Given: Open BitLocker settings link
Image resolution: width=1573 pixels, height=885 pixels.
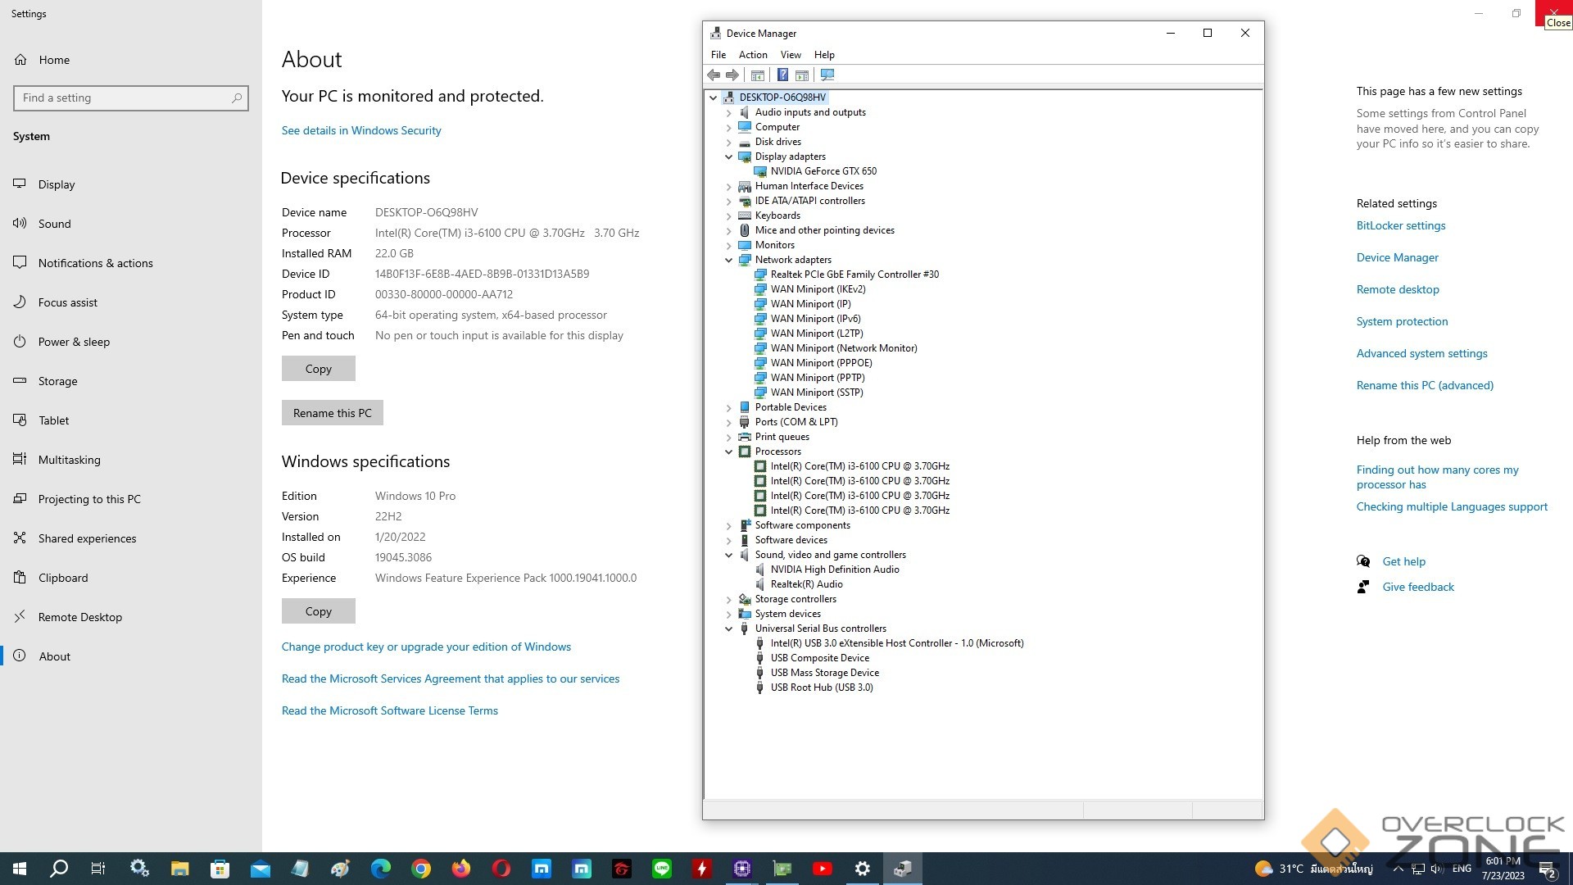Looking at the screenshot, I should (1401, 225).
